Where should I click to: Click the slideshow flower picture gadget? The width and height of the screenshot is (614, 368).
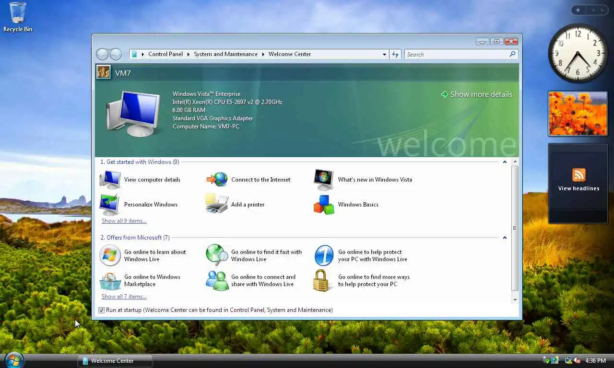click(x=578, y=114)
